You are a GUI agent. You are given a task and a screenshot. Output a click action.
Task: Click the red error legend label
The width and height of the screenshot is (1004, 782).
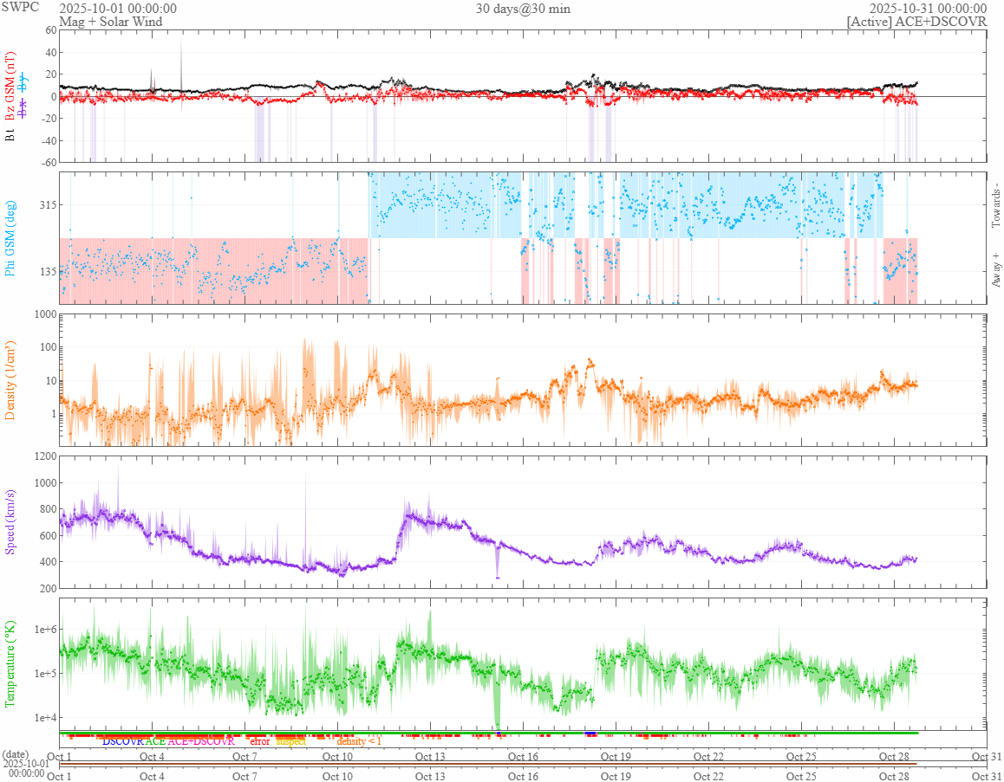(x=259, y=741)
